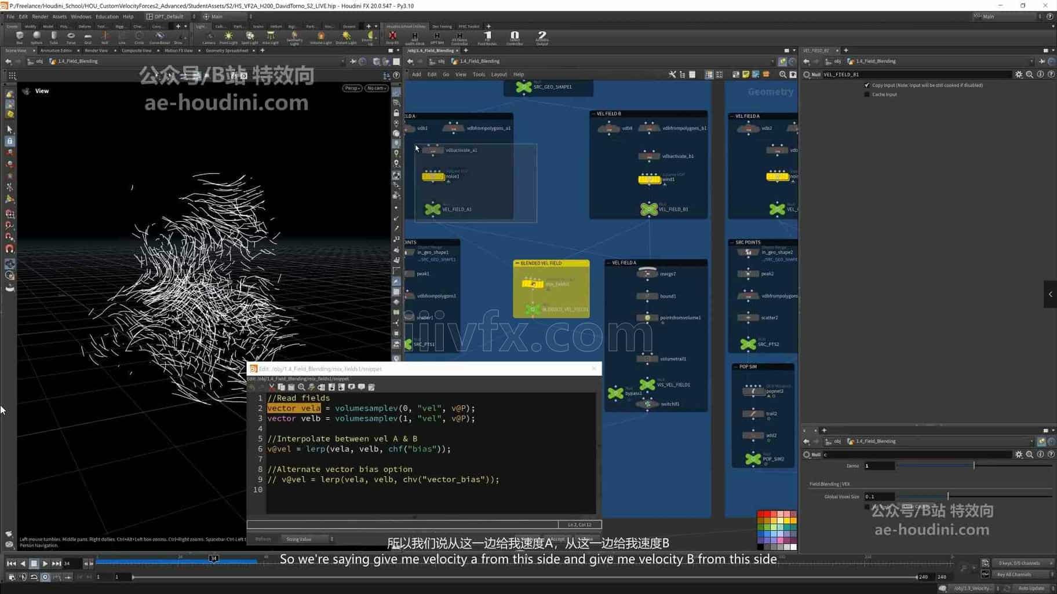Select the VEL_FIELD_A1 null node
The height and width of the screenshot is (594, 1057).
pos(433,209)
